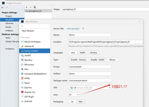Choose Groovy as the language

point(94,52)
